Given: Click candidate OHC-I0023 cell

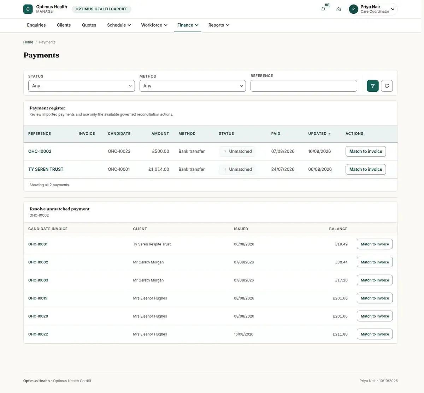Looking at the screenshot, I should pos(119,152).
